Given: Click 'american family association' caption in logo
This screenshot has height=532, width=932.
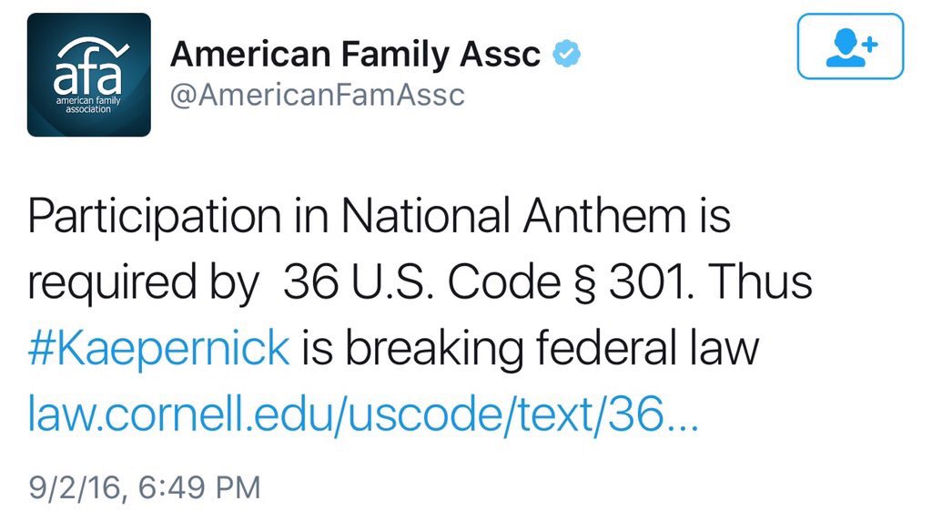Looking at the screenshot, I should [88, 105].
